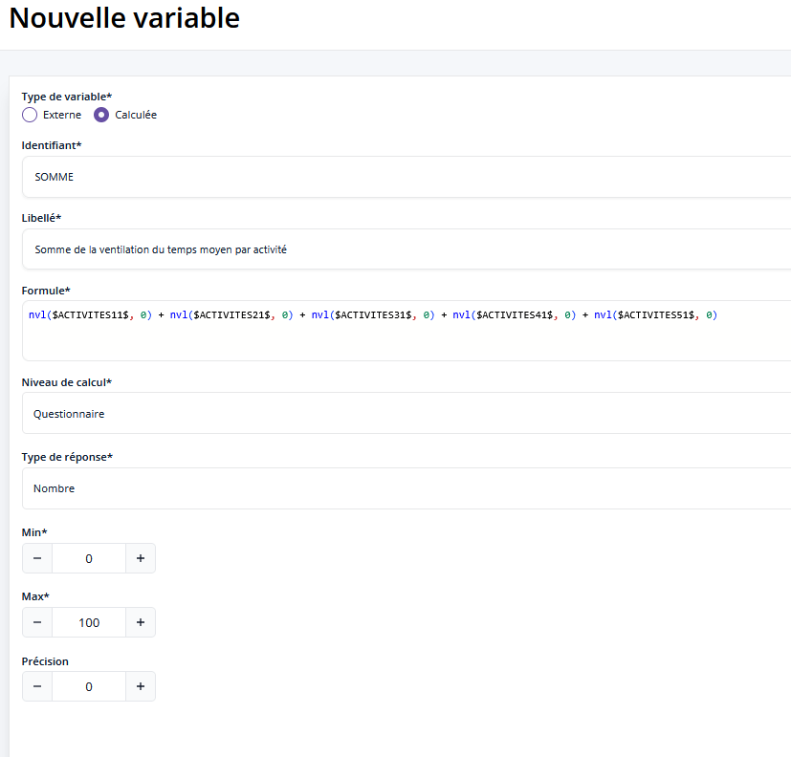Open the Type de réponse dropdown
791x757 pixels.
[x=402, y=488]
